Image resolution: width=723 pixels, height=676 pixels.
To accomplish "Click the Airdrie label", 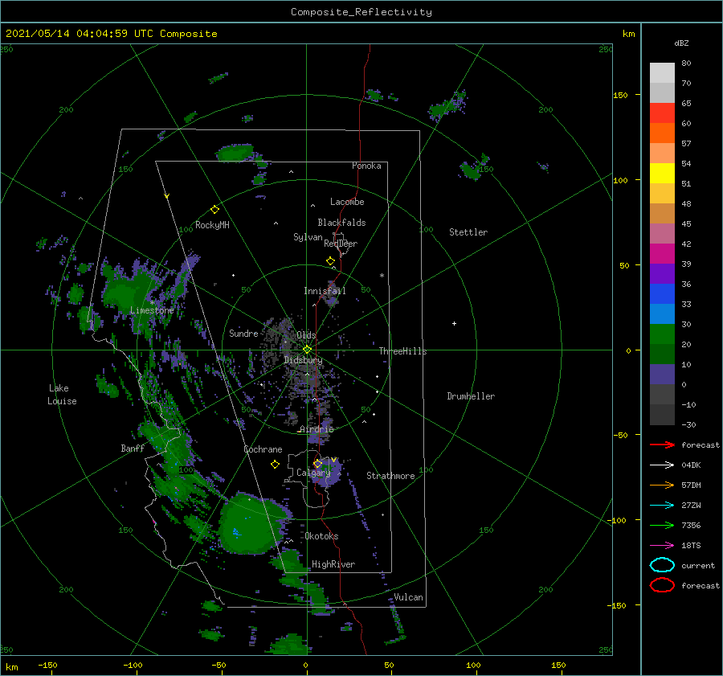I will pos(317,429).
